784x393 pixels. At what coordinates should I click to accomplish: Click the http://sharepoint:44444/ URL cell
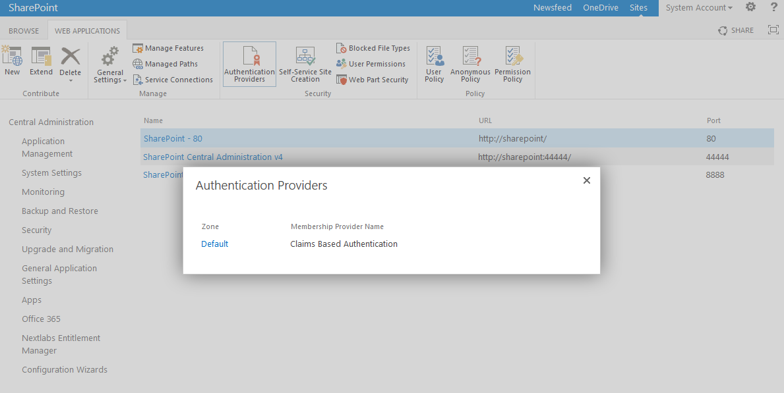click(x=524, y=157)
